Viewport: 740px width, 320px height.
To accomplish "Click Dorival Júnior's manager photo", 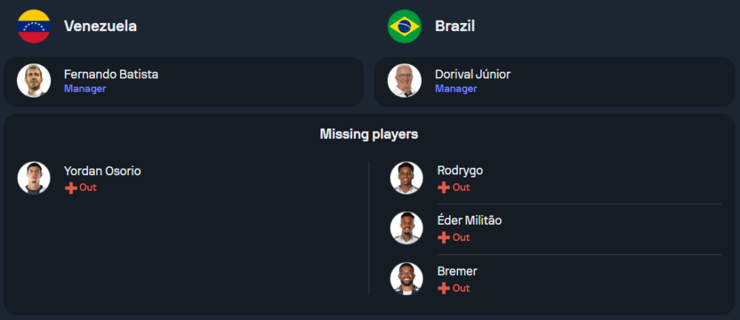I will [405, 81].
